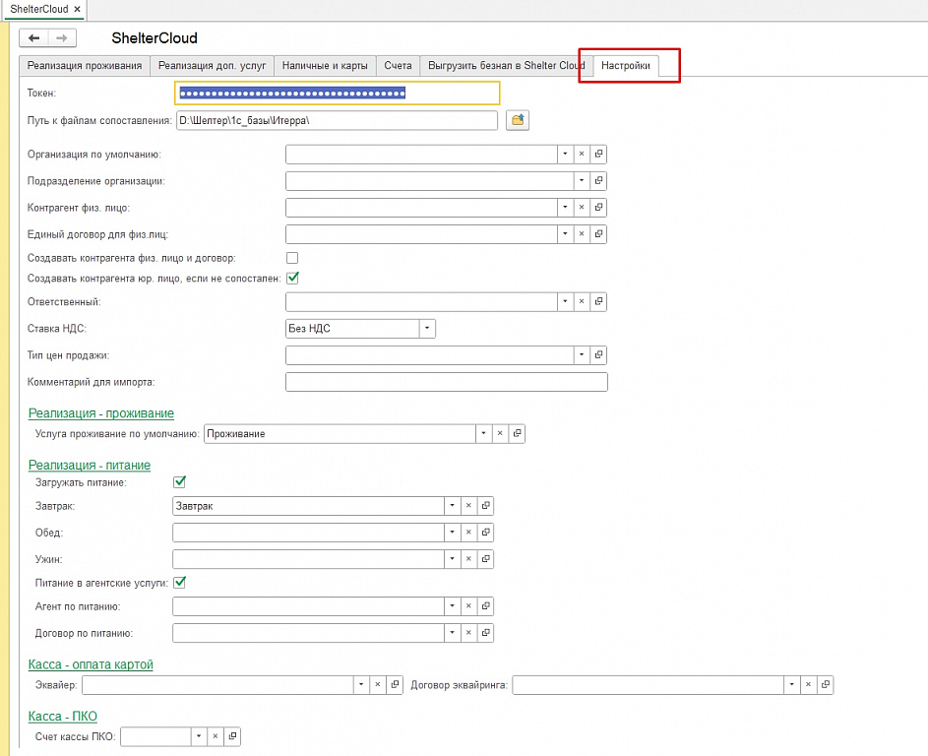The image size is (928, 756).
Task: Open the Ответственный record
Action: pos(598,301)
